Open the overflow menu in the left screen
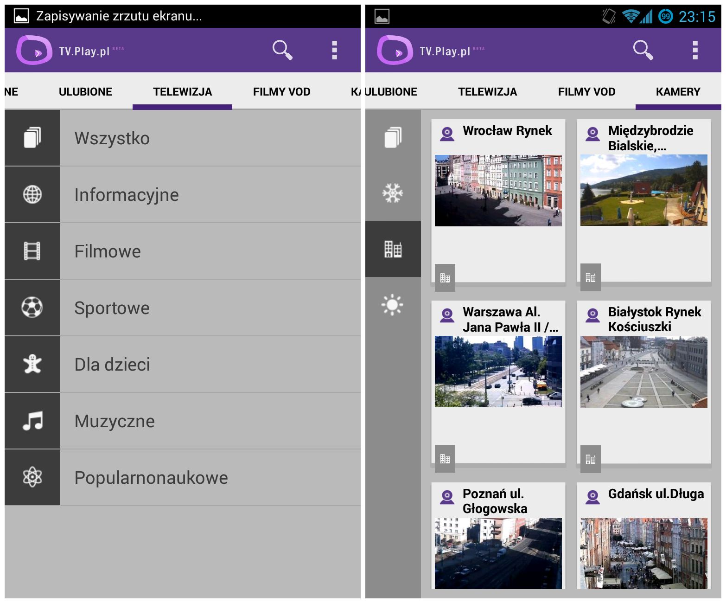 (x=334, y=50)
